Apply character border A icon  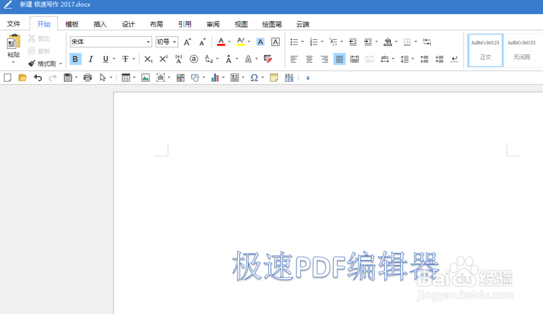(275, 42)
